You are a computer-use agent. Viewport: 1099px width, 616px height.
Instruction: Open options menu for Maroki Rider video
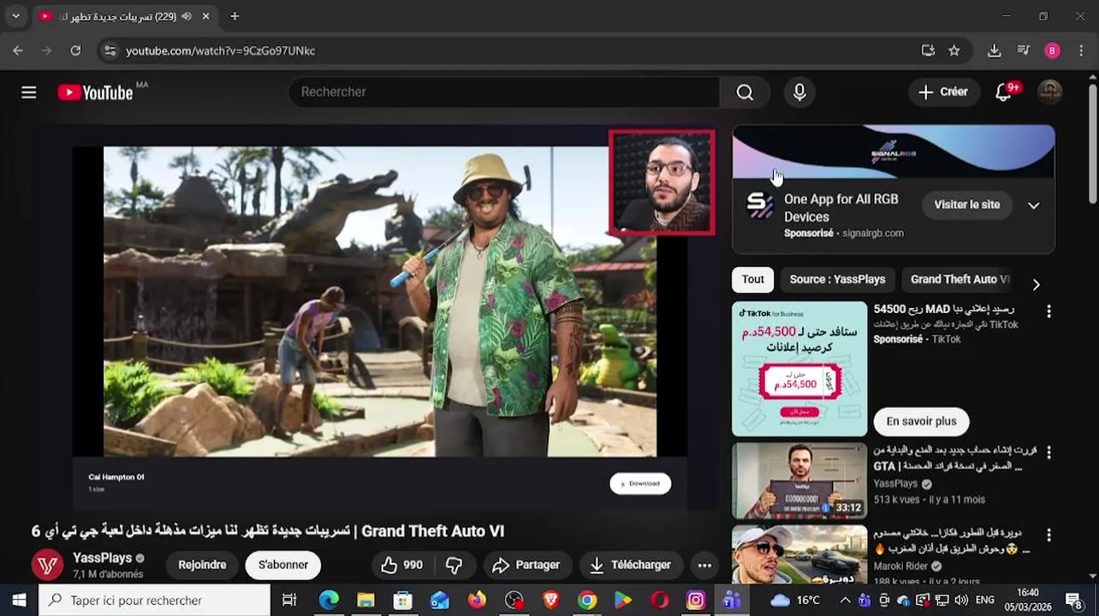[1049, 535]
